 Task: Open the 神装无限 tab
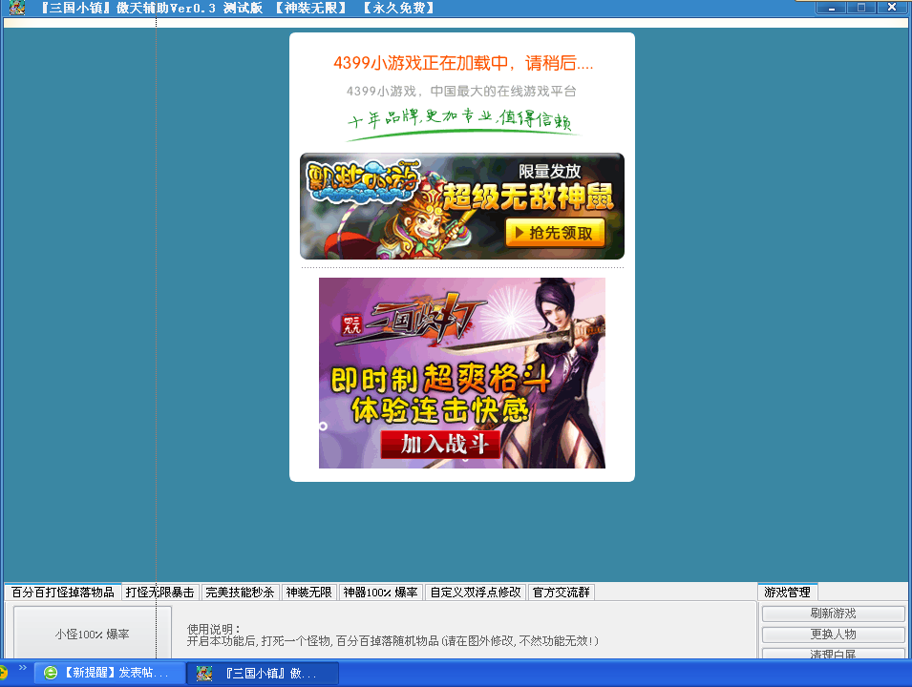(308, 593)
